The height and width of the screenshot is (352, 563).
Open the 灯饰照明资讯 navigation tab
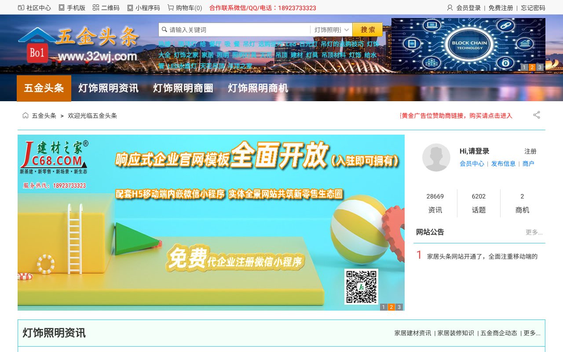tap(108, 88)
